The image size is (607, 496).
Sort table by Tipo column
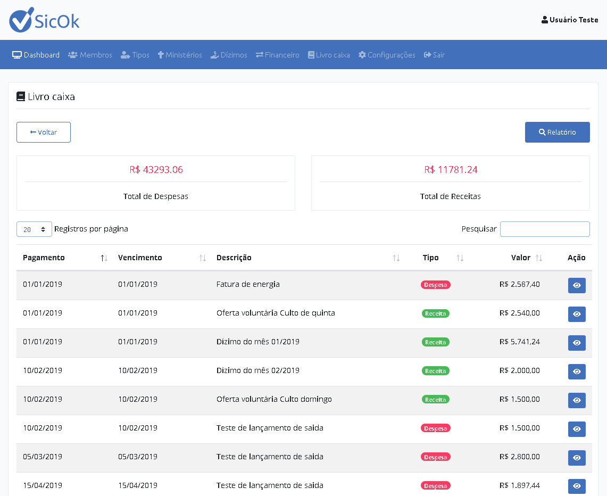443,258
